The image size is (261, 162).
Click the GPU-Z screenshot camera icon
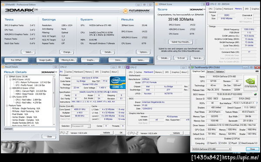point(257,71)
